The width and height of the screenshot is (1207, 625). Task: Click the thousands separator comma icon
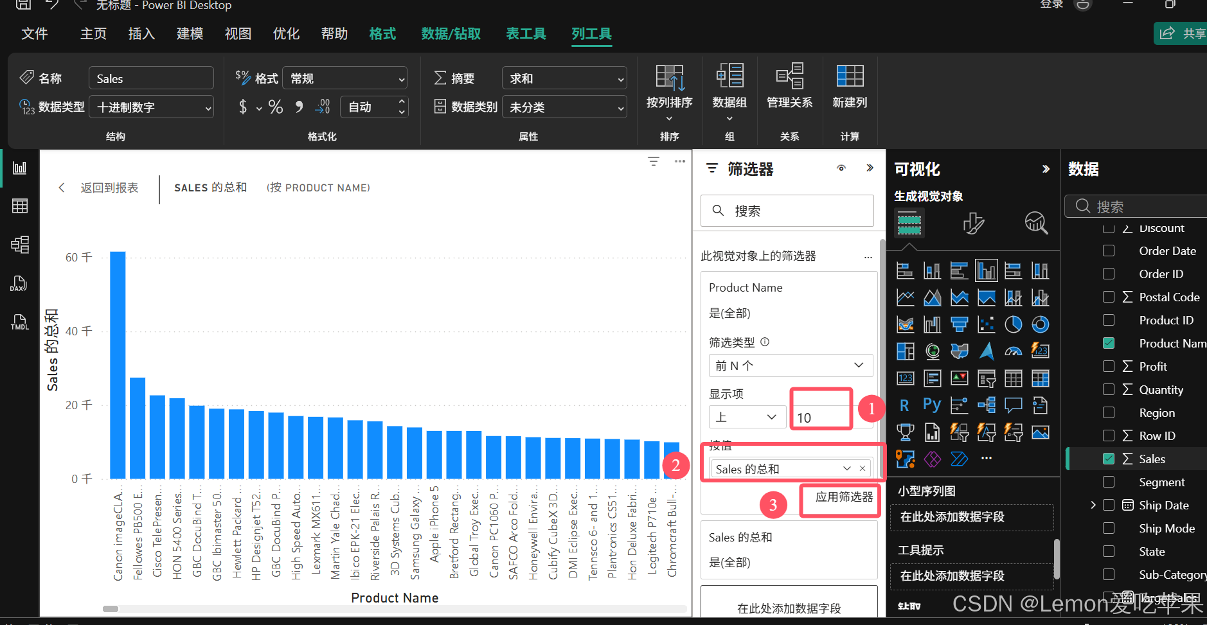pos(299,107)
